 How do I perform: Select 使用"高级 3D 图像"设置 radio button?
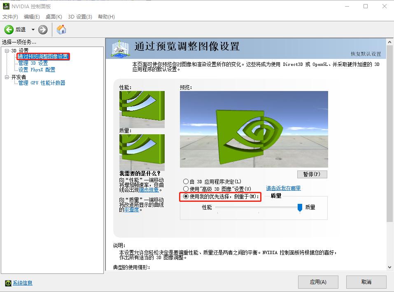click(x=186, y=189)
